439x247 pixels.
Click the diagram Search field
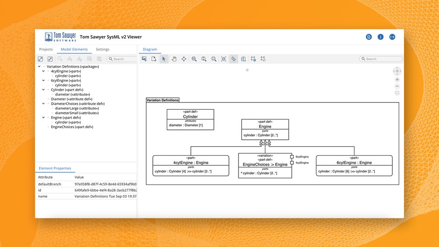pos(381,59)
